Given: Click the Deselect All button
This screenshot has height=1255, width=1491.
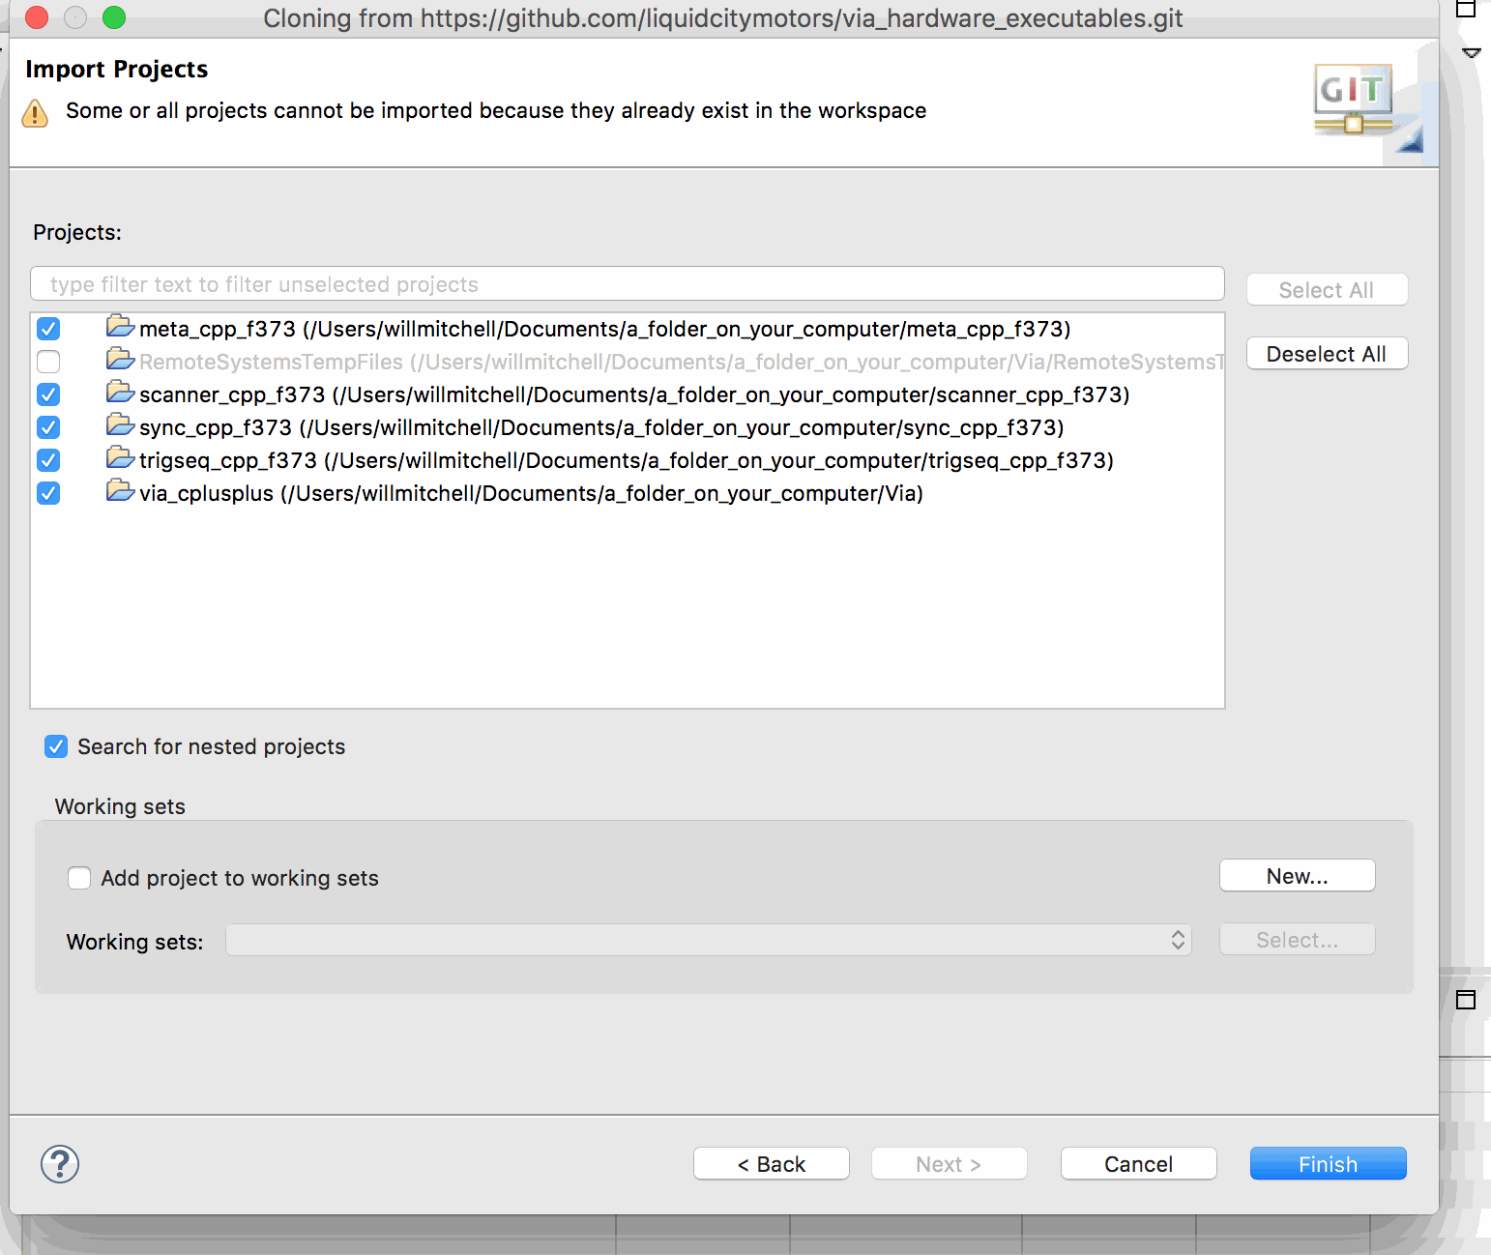Looking at the screenshot, I should pos(1327,353).
